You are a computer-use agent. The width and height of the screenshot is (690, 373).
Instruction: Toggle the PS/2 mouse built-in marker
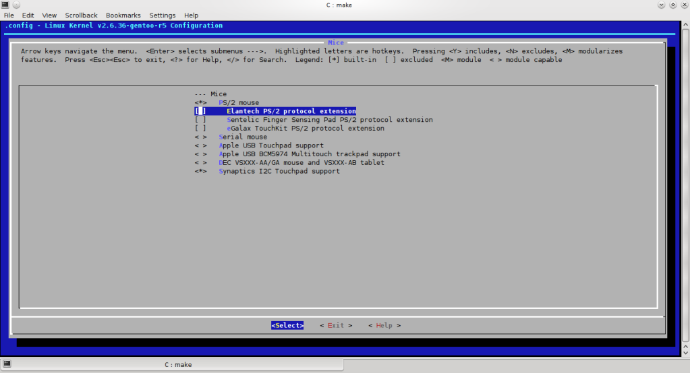tap(201, 103)
